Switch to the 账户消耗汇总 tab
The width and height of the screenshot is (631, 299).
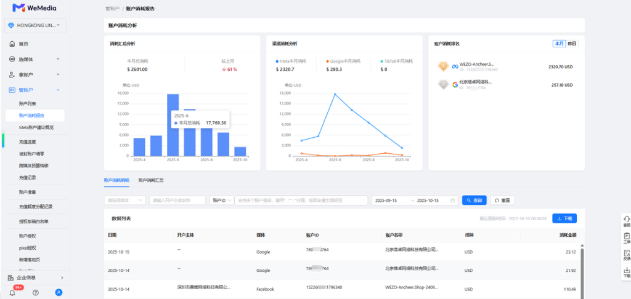pyautogui.click(x=151, y=180)
